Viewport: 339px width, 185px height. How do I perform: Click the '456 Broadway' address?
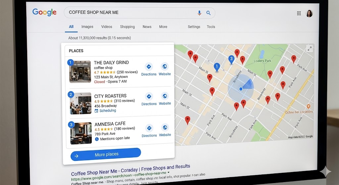[106, 106]
